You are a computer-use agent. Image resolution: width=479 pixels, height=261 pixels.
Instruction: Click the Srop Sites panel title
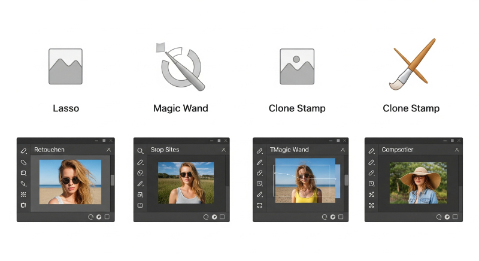pyautogui.click(x=165, y=150)
